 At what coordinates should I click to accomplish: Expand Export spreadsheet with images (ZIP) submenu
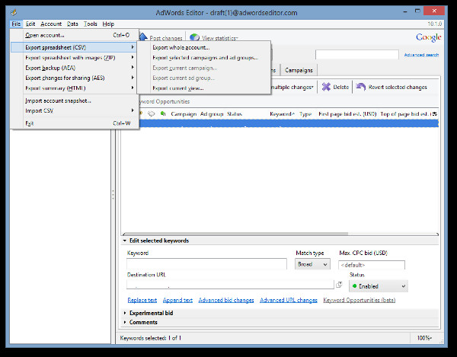click(75, 58)
